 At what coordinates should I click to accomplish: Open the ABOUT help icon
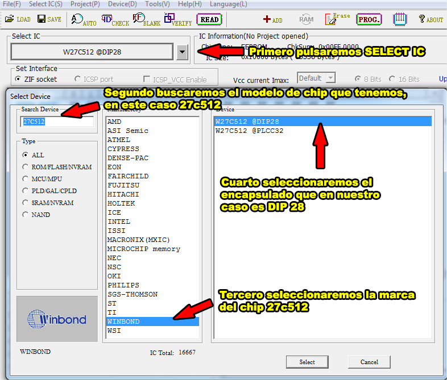(431, 19)
